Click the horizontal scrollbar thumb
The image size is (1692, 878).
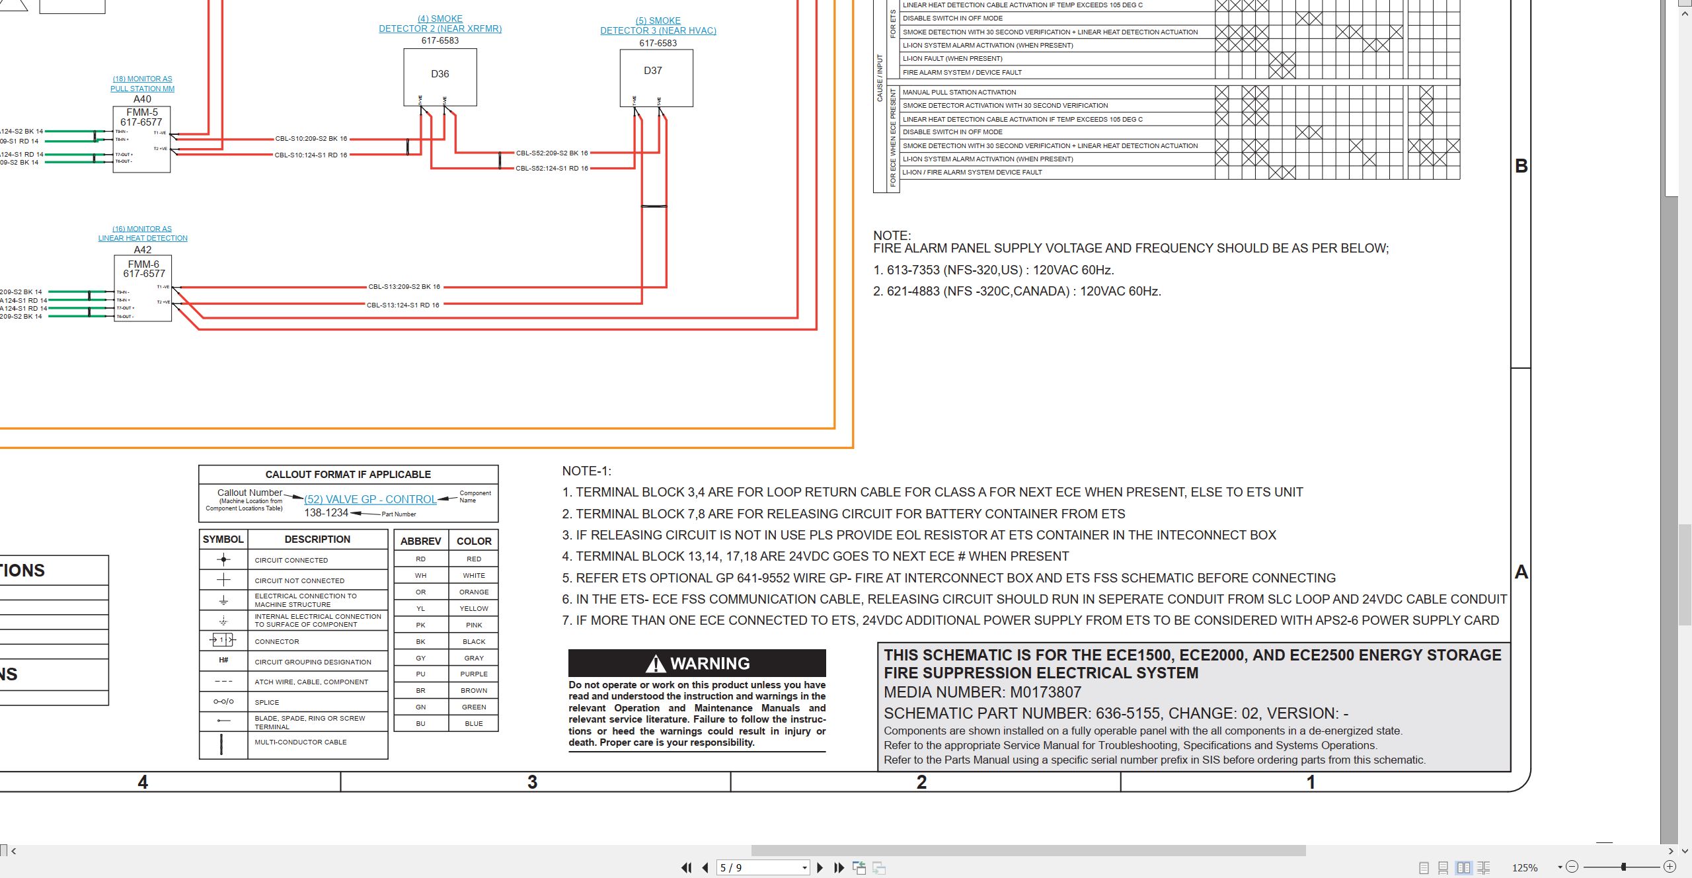click(x=1028, y=851)
